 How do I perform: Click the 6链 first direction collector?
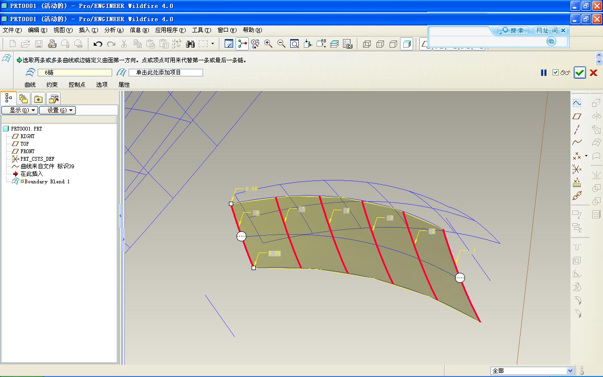[75, 73]
